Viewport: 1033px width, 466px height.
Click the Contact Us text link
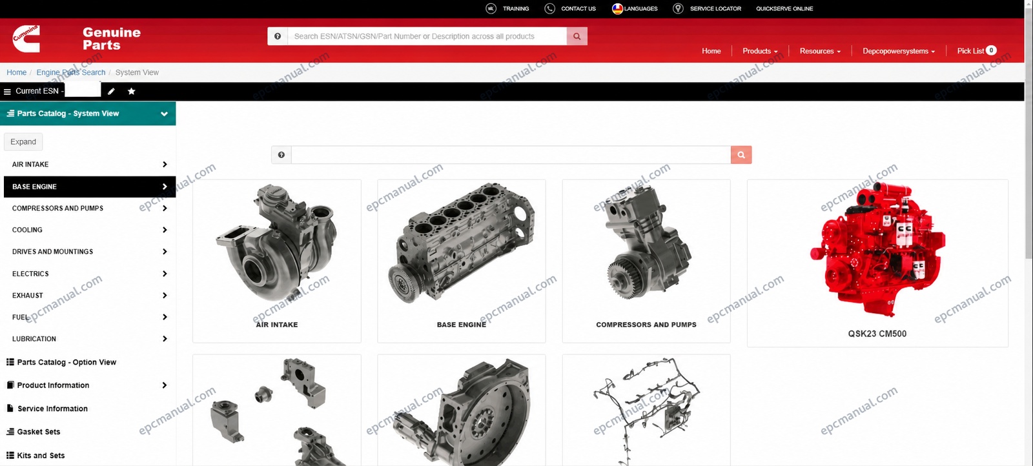(x=578, y=8)
